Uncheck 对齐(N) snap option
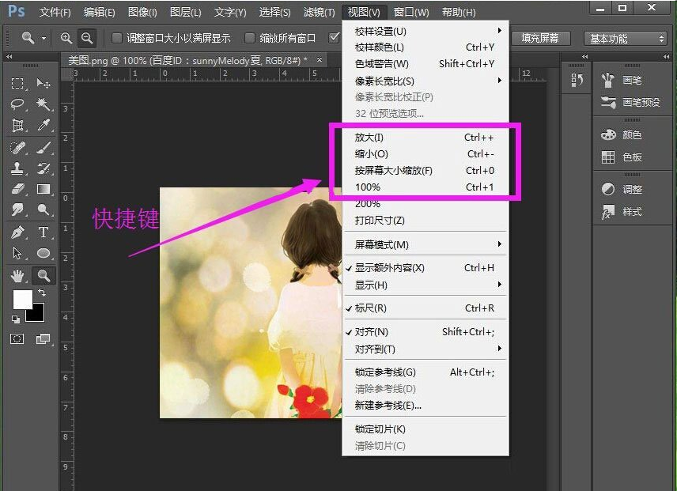 [x=425, y=332]
